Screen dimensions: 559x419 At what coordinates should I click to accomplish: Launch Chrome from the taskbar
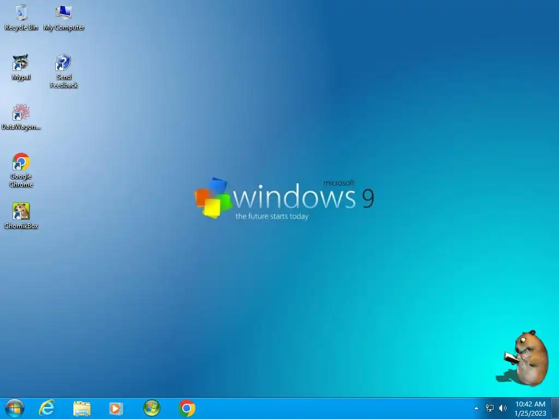pos(187,408)
